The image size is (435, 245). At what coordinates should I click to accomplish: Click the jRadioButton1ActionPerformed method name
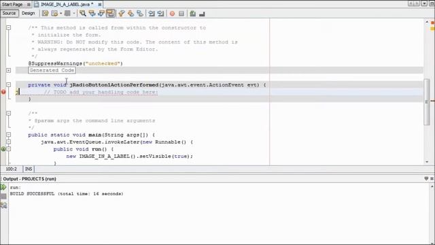click(114, 84)
